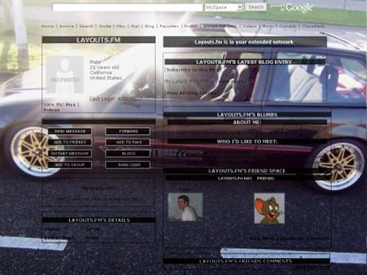This screenshot has width=367, height=275.
Task: Click the 'Status' row in Details
Action: click(x=72, y=229)
